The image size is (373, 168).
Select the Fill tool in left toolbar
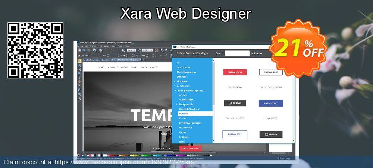point(79,82)
